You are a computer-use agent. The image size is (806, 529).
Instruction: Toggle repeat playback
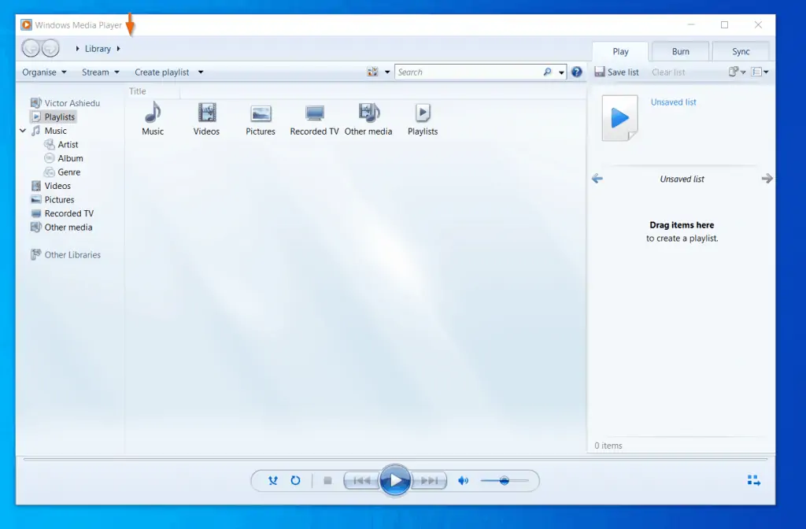(296, 480)
